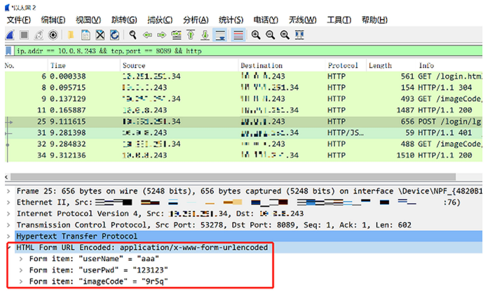Expand the Frame 25 details
488x292 pixels.
(8, 191)
